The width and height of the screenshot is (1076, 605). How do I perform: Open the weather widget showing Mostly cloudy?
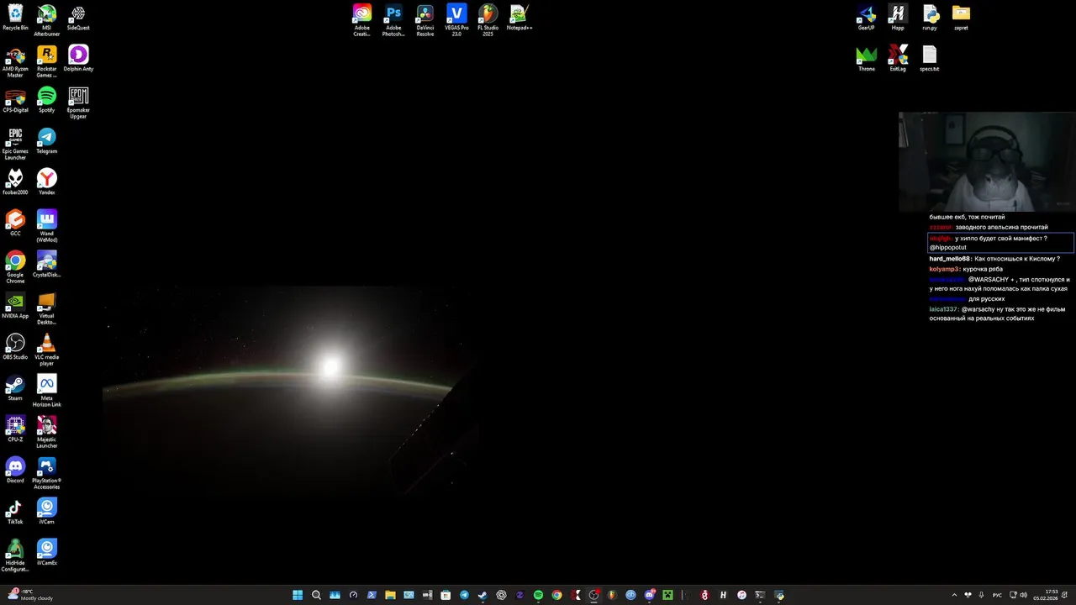tap(29, 595)
